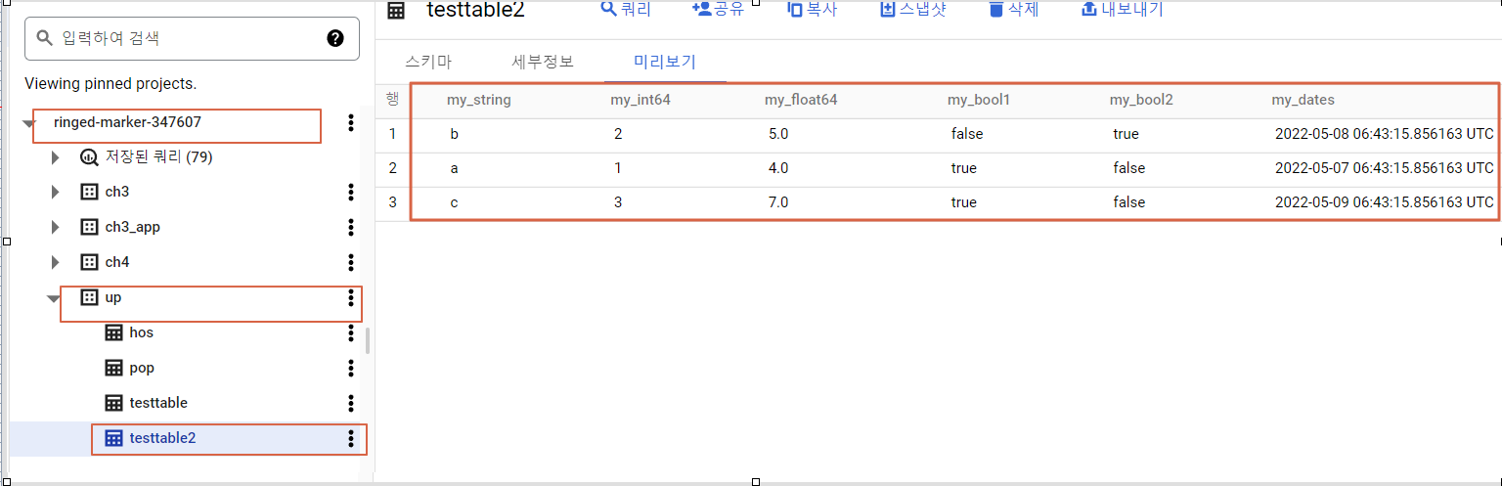Click the testtable table icon
Viewport: 1502px width, 486px height.
click(x=113, y=403)
